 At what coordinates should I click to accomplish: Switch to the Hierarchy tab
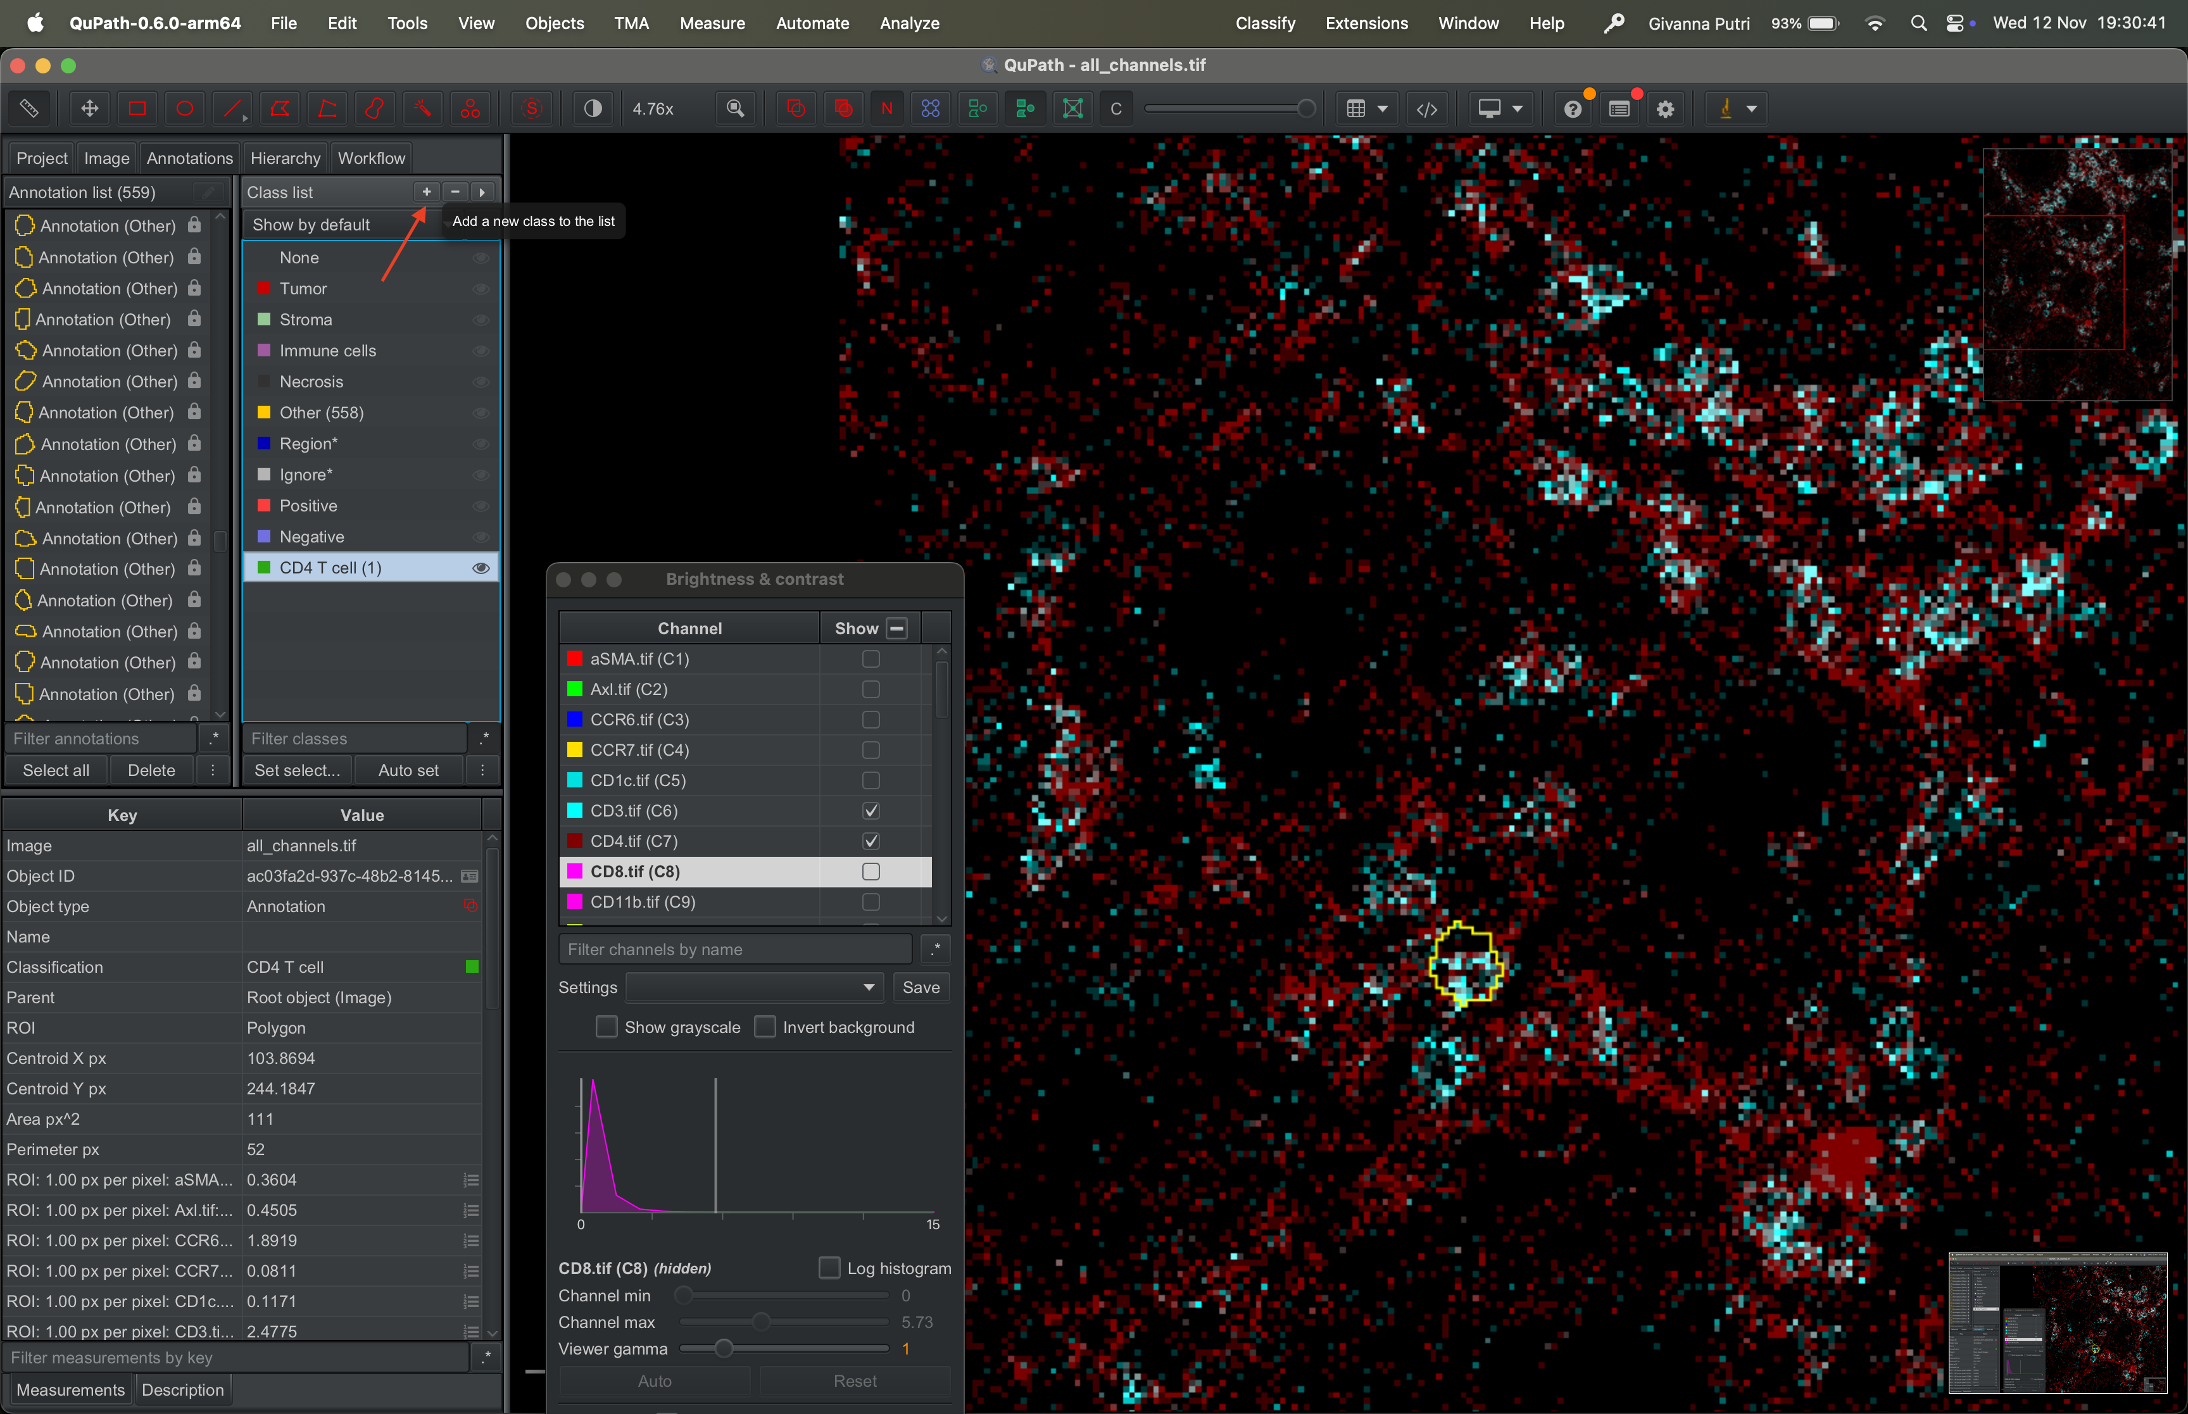[285, 158]
